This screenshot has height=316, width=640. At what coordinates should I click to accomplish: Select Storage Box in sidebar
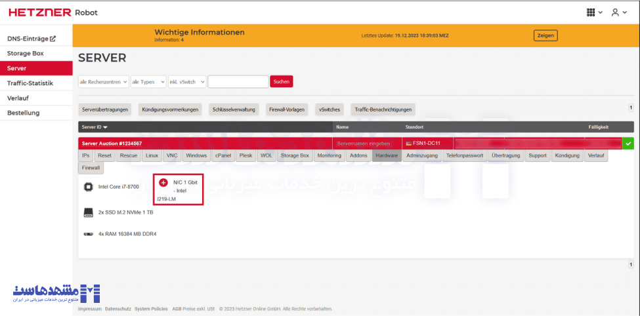tap(26, 53)
